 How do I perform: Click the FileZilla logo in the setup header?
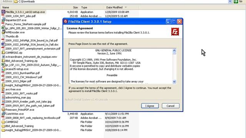175,31
